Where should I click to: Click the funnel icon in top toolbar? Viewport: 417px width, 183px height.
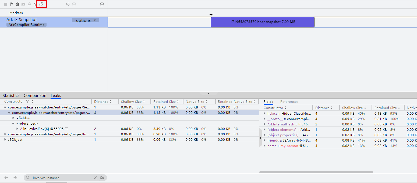click(35, 4)
